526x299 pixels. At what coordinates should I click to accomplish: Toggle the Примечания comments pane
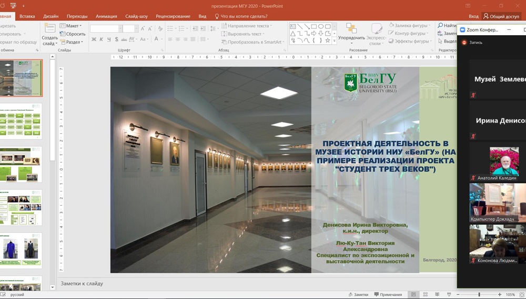tap(388, 295)
